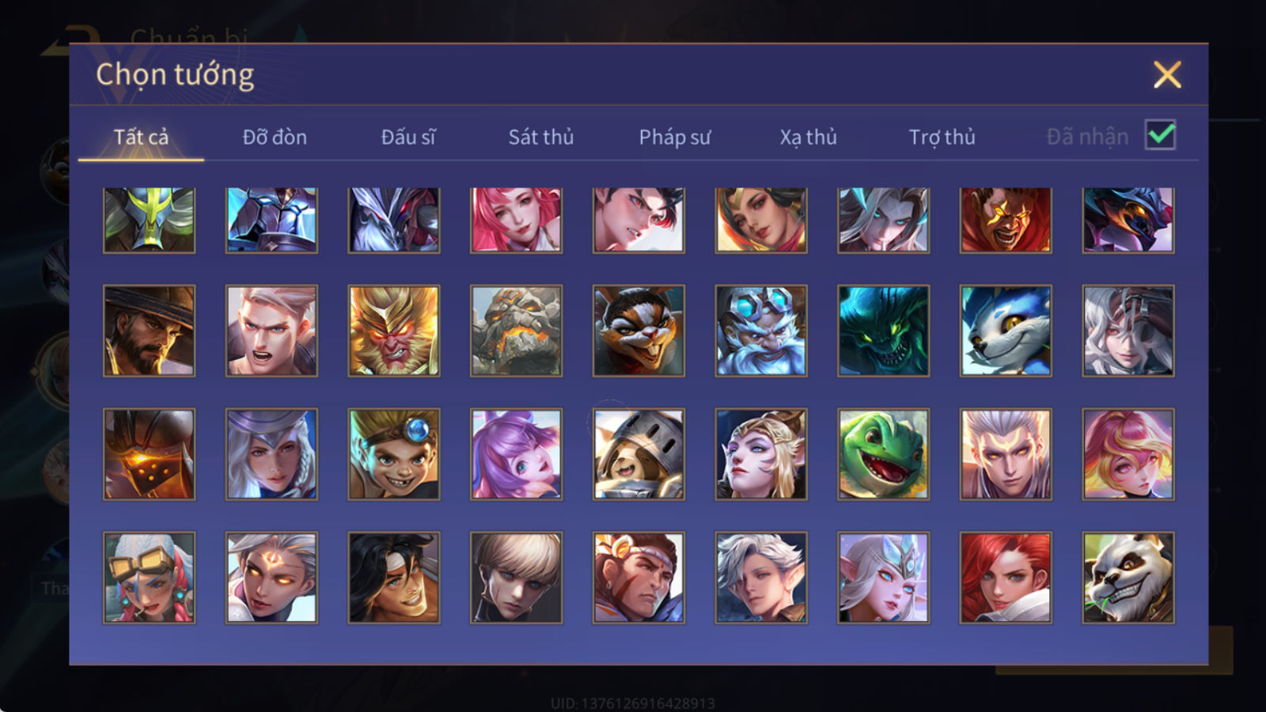Show the Sát thủ hero category
This screenshot has width=1266, height=712.
coord(540,137)
